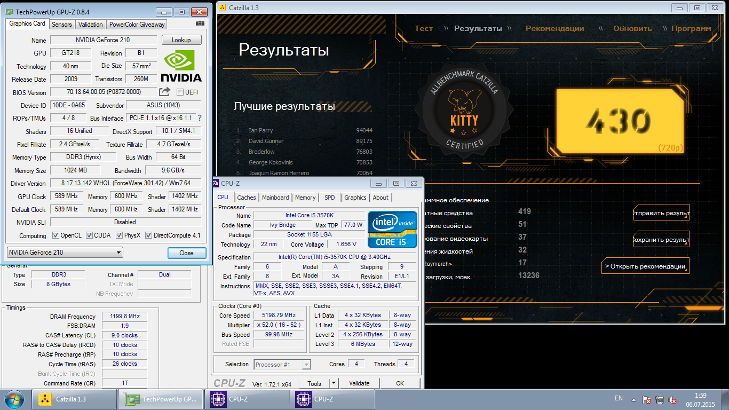Click the second CPU-Z taskbar button
729x410 pixels.
click(332, 399)
